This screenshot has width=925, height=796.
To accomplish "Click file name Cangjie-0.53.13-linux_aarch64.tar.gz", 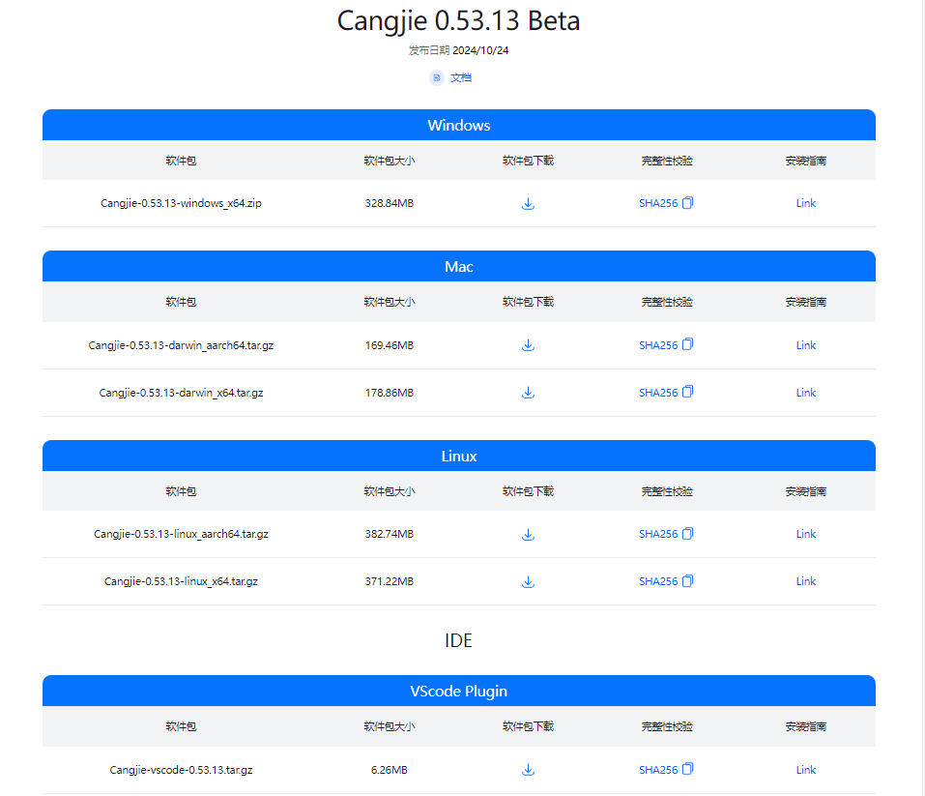I will click(181, 534).
